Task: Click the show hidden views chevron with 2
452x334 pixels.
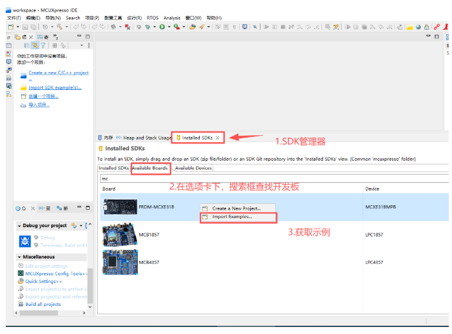Action: pos(56,36)
